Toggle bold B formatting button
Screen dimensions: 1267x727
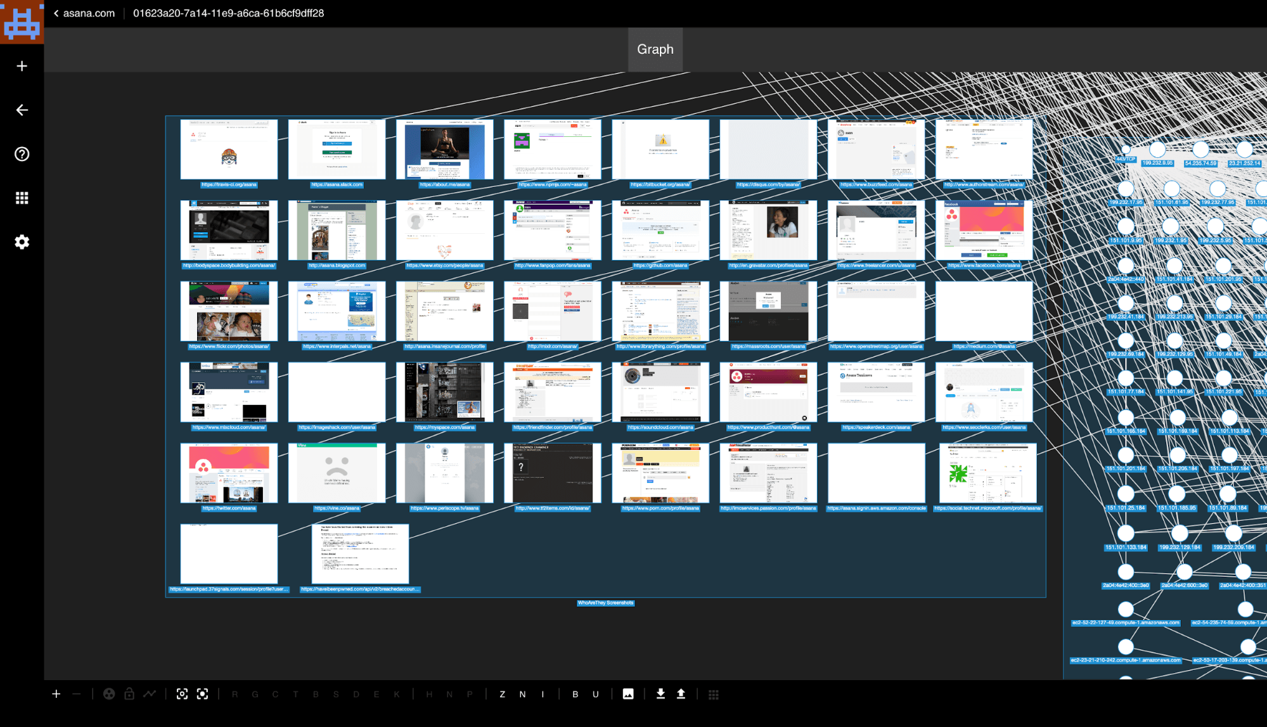574,694
